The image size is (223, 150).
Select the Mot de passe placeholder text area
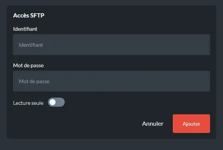[x=34, y=82]
